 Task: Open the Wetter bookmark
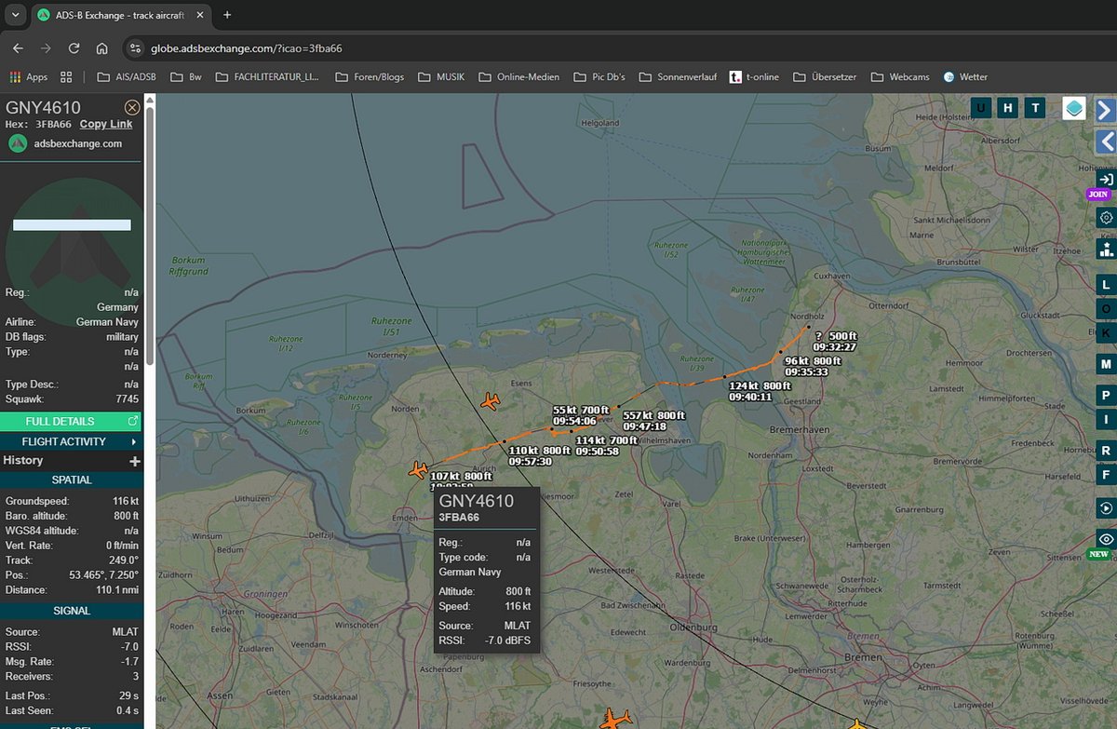coord(965,77)
